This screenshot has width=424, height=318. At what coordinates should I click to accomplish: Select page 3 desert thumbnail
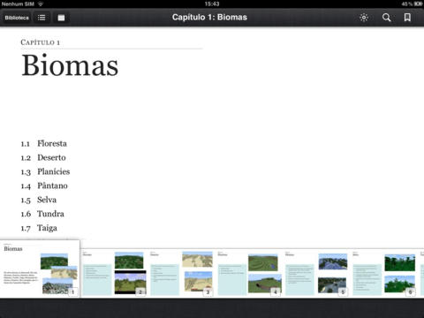tap(182, 273)
